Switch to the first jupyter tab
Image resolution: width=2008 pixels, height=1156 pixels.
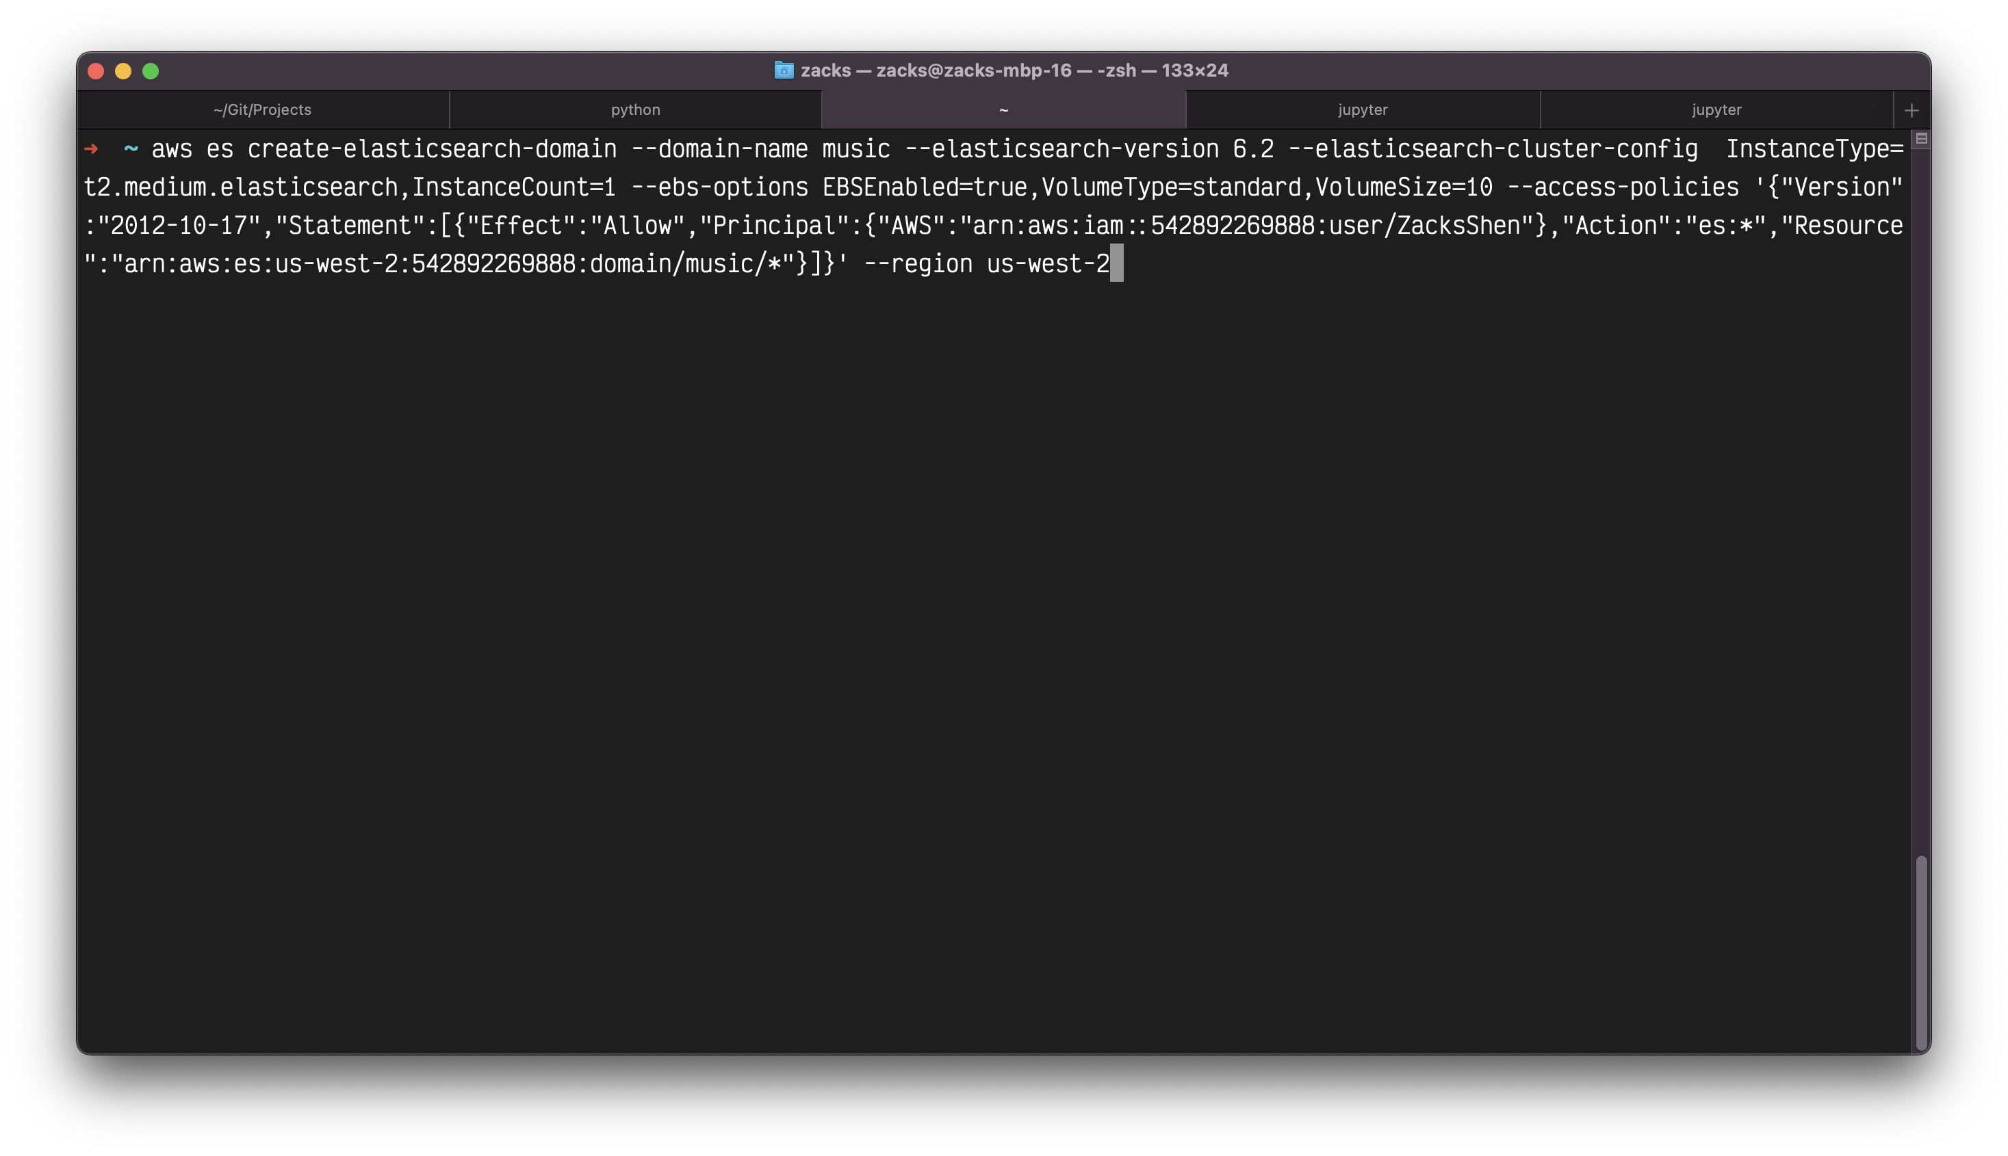[1362, 110]
